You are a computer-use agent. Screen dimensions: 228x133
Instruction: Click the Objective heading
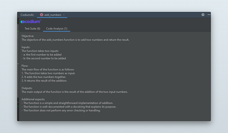pos(28,36)
